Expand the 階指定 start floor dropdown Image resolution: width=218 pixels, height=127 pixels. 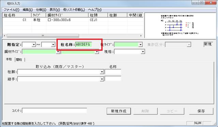[34, 45]
